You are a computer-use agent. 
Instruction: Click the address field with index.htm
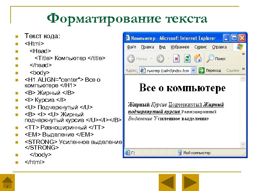pos(168,70)
